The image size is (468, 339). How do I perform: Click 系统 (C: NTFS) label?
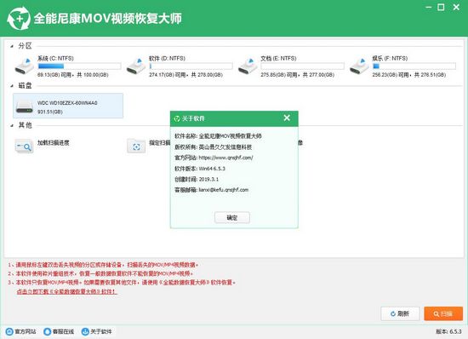[55, 59]
